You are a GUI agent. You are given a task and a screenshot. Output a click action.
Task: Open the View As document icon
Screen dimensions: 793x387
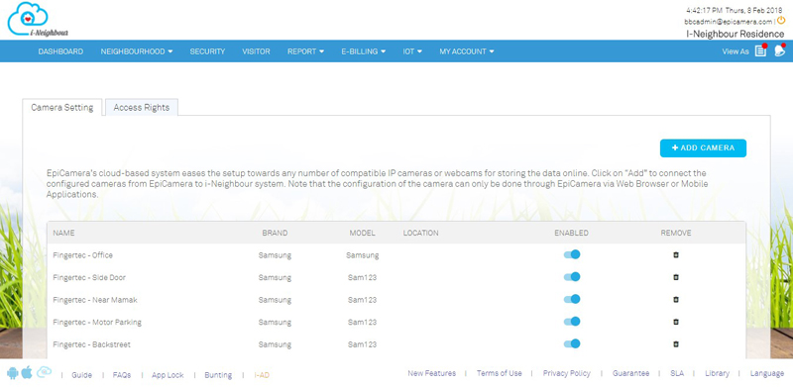(760, 51)
